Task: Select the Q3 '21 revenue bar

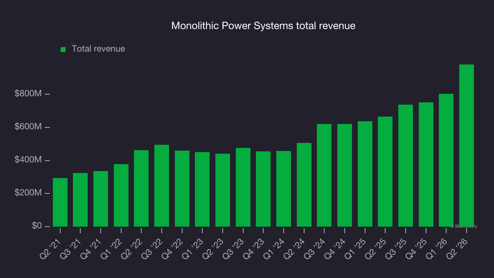Action: click(x=80, y=200)
